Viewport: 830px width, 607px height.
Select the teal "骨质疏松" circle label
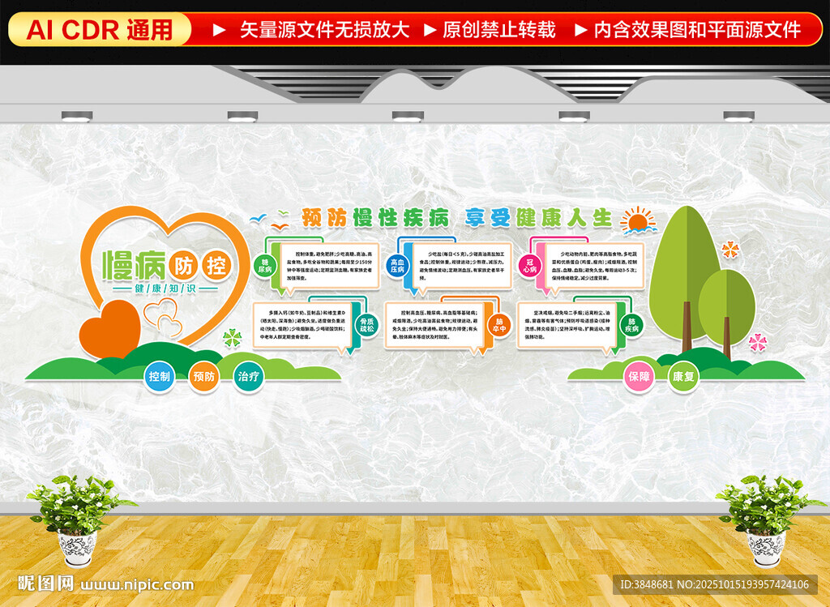[x=367, y=325]
